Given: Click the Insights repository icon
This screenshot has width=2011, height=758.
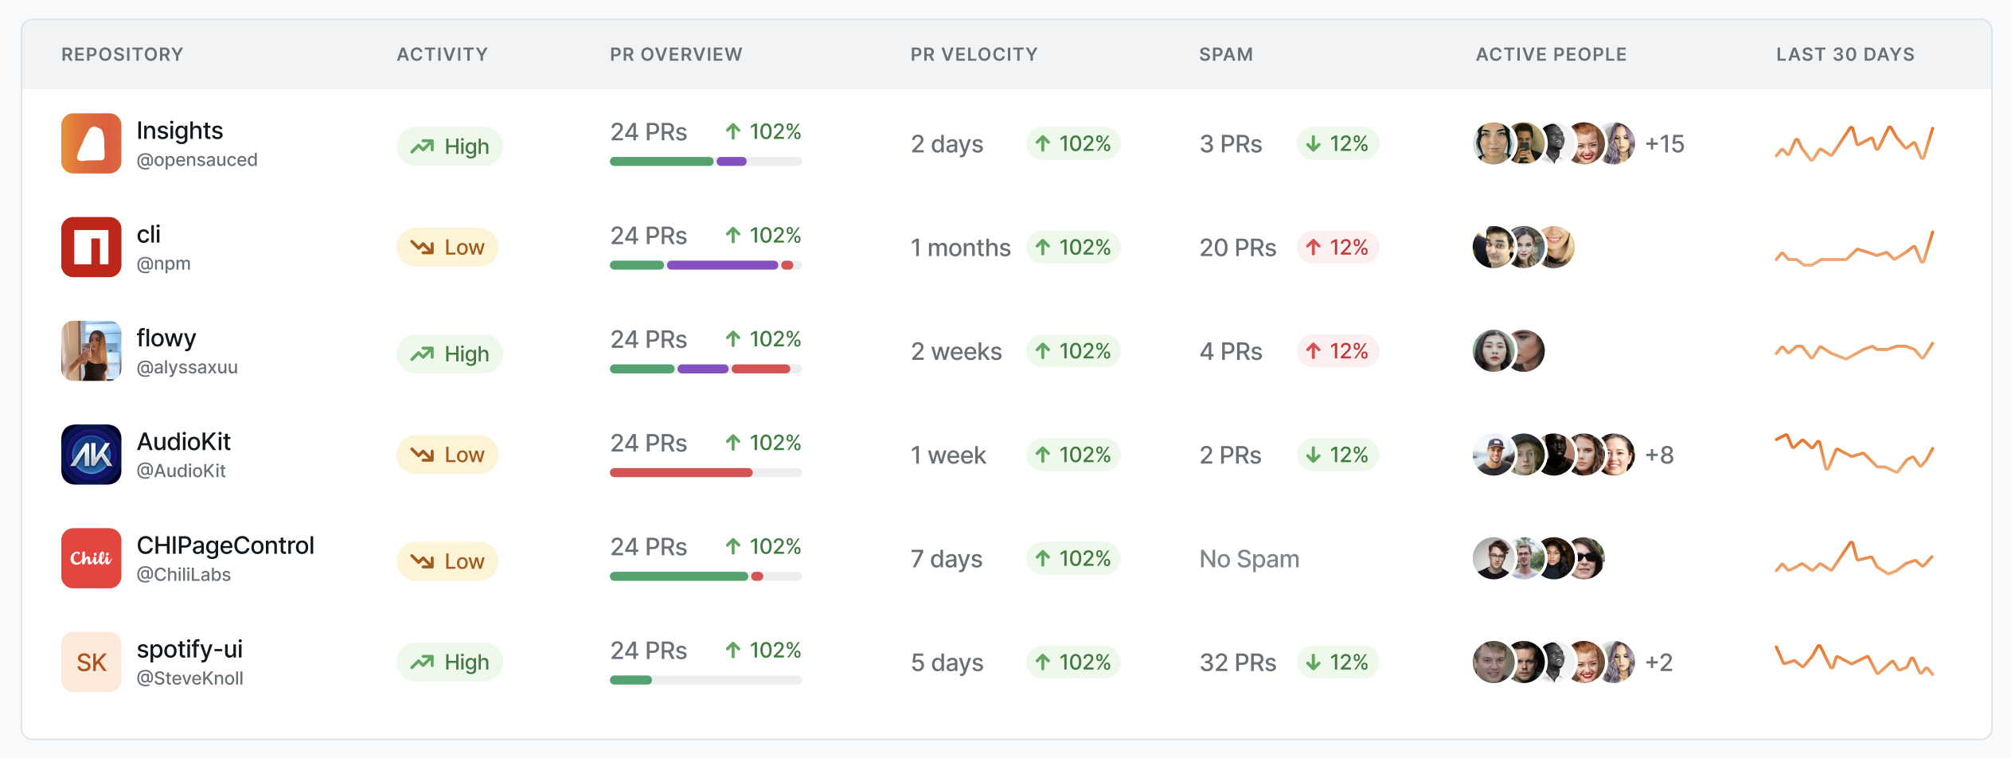Looking at the screenshot, I should click(91, 143).
